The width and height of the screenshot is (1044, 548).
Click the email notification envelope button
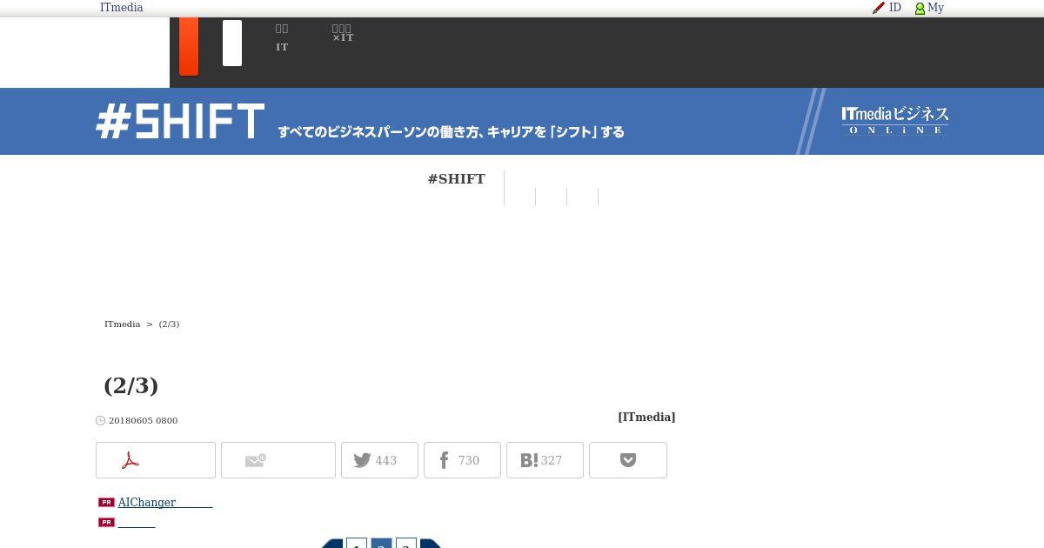click(278, 460)
